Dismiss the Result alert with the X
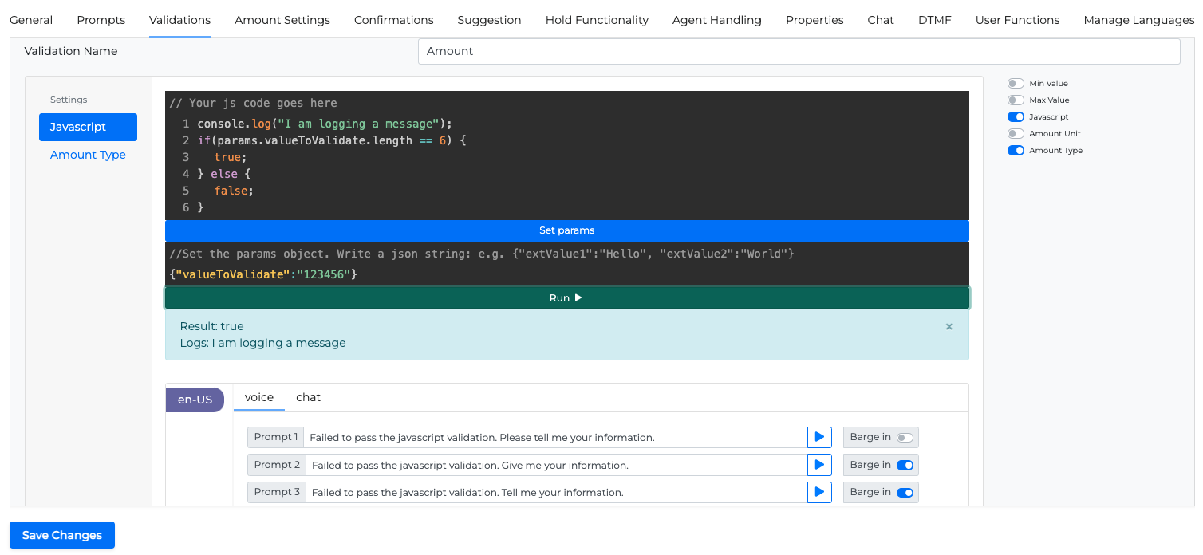Viewport: 1203px width, 555px height. coord(949,327)
